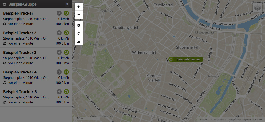Click refresh icon under Beispiel-Tracker 2
The width and height of the screenshot is (265, 122).
coord(5,43)
